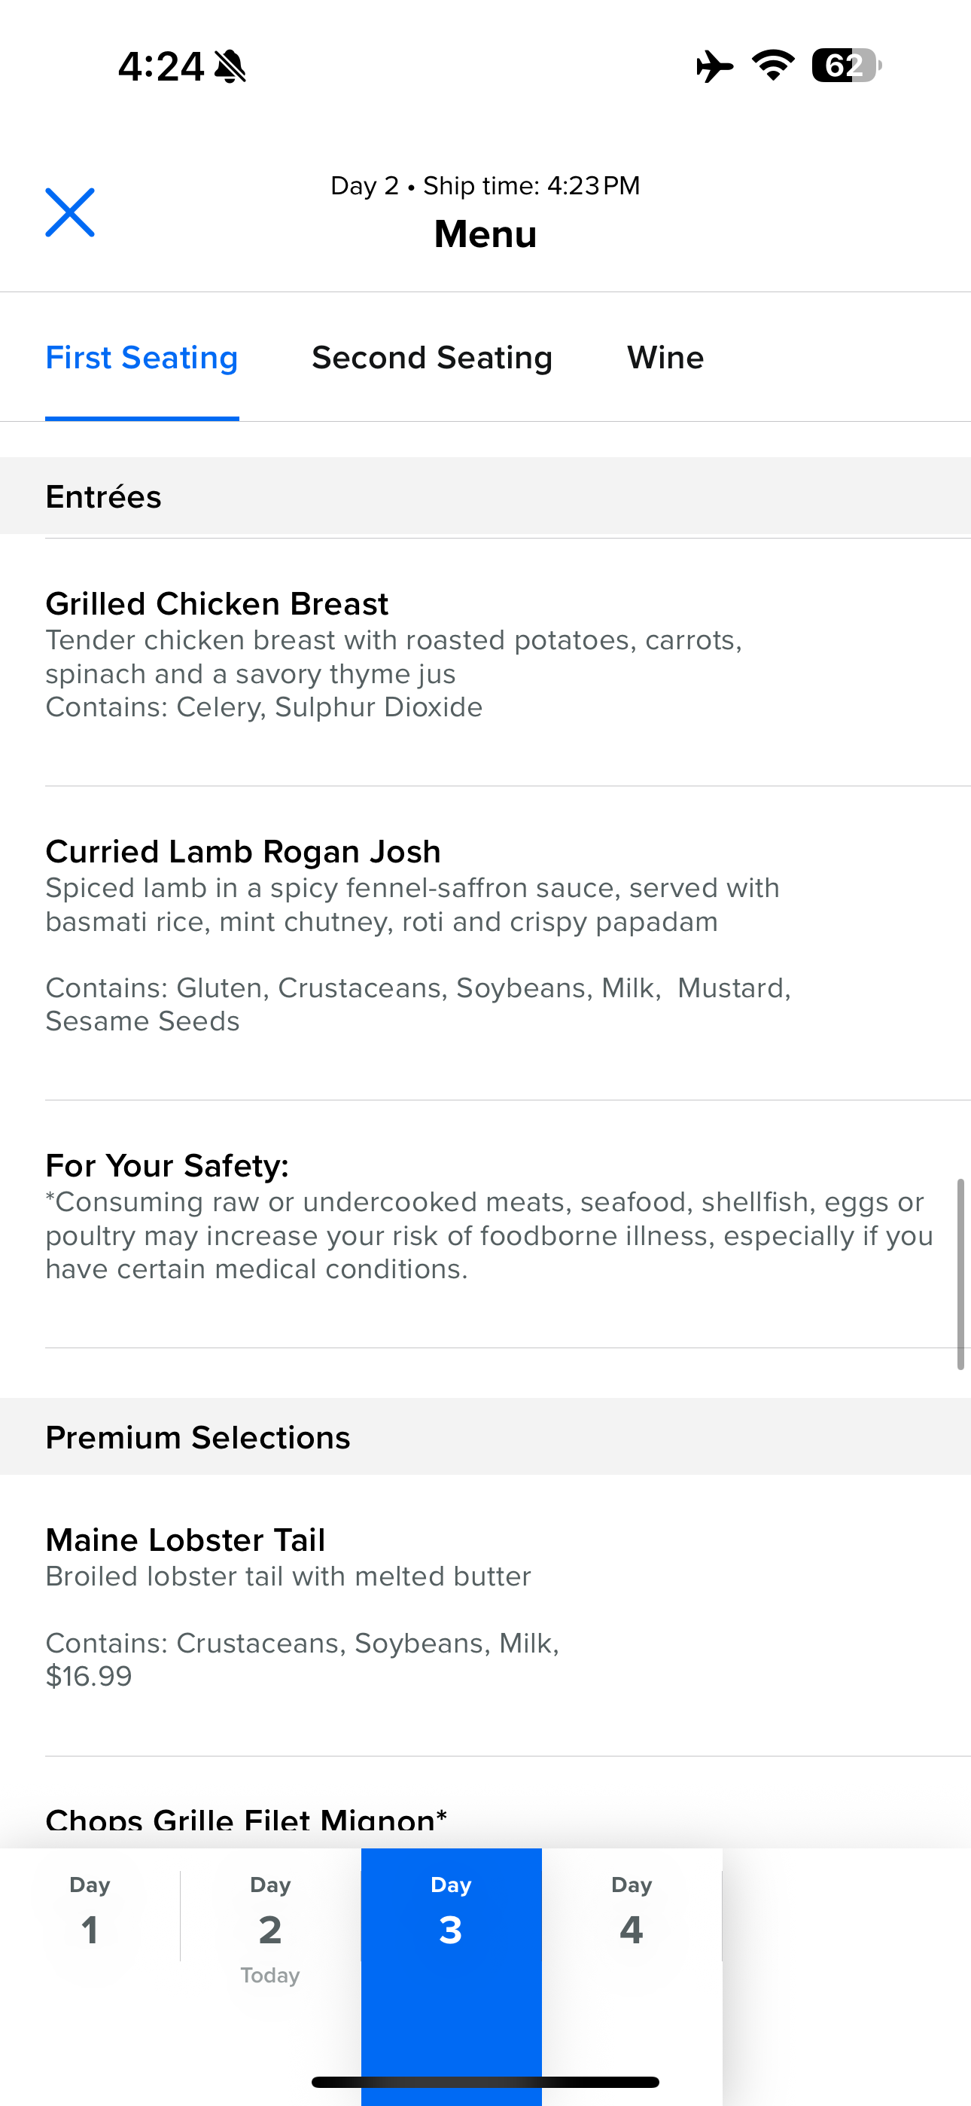Tap the silent mode bell icon
The image size is (971, 2106).
pos(230,66)
